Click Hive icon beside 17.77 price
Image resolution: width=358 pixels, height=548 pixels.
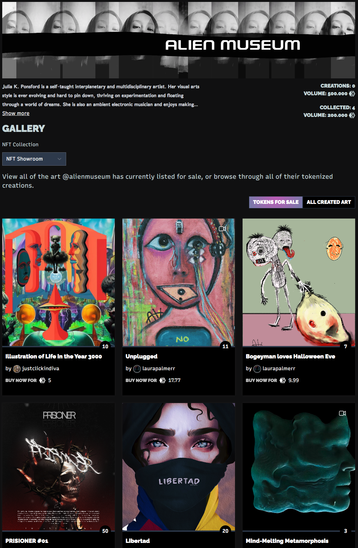(162, 380)
